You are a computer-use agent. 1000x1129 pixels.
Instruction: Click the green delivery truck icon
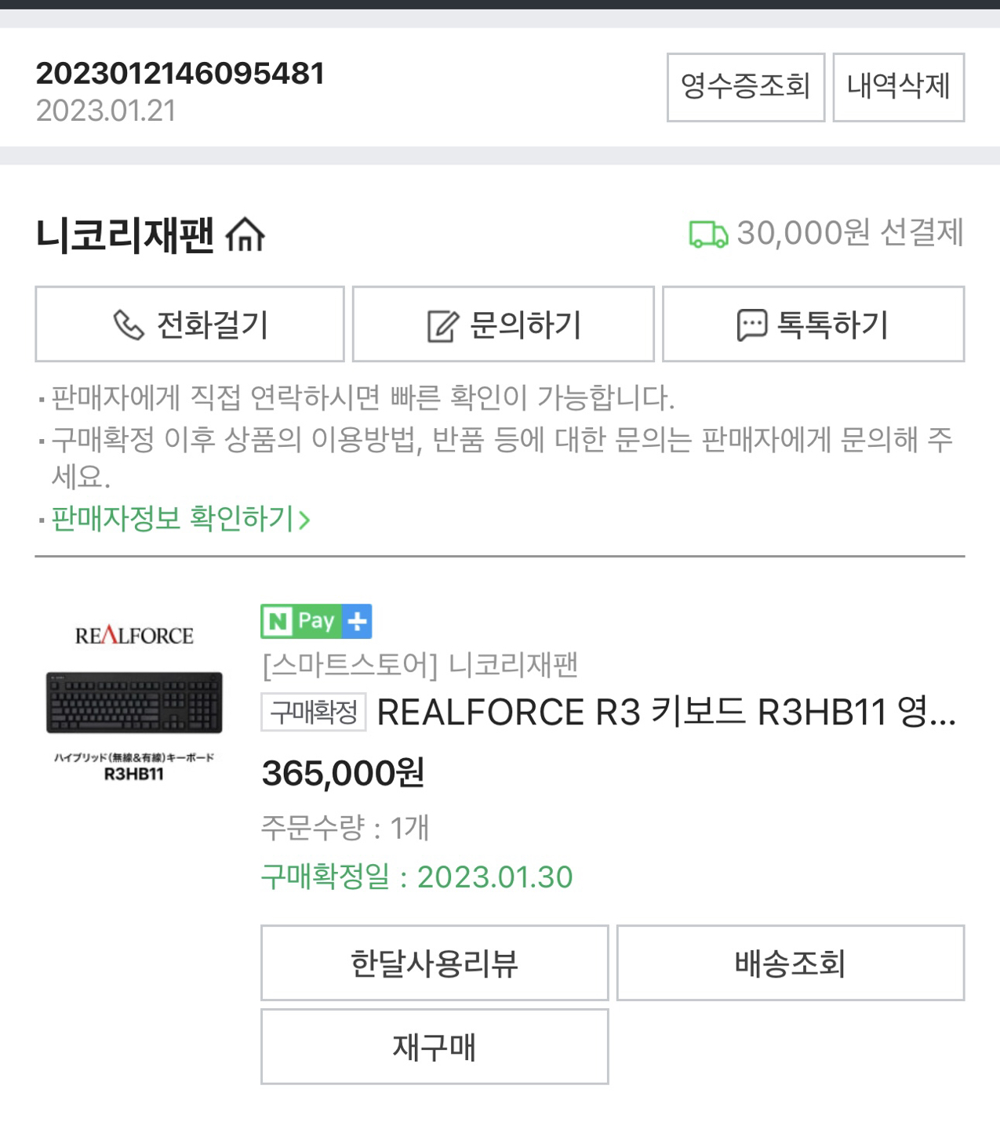(707, 234)
